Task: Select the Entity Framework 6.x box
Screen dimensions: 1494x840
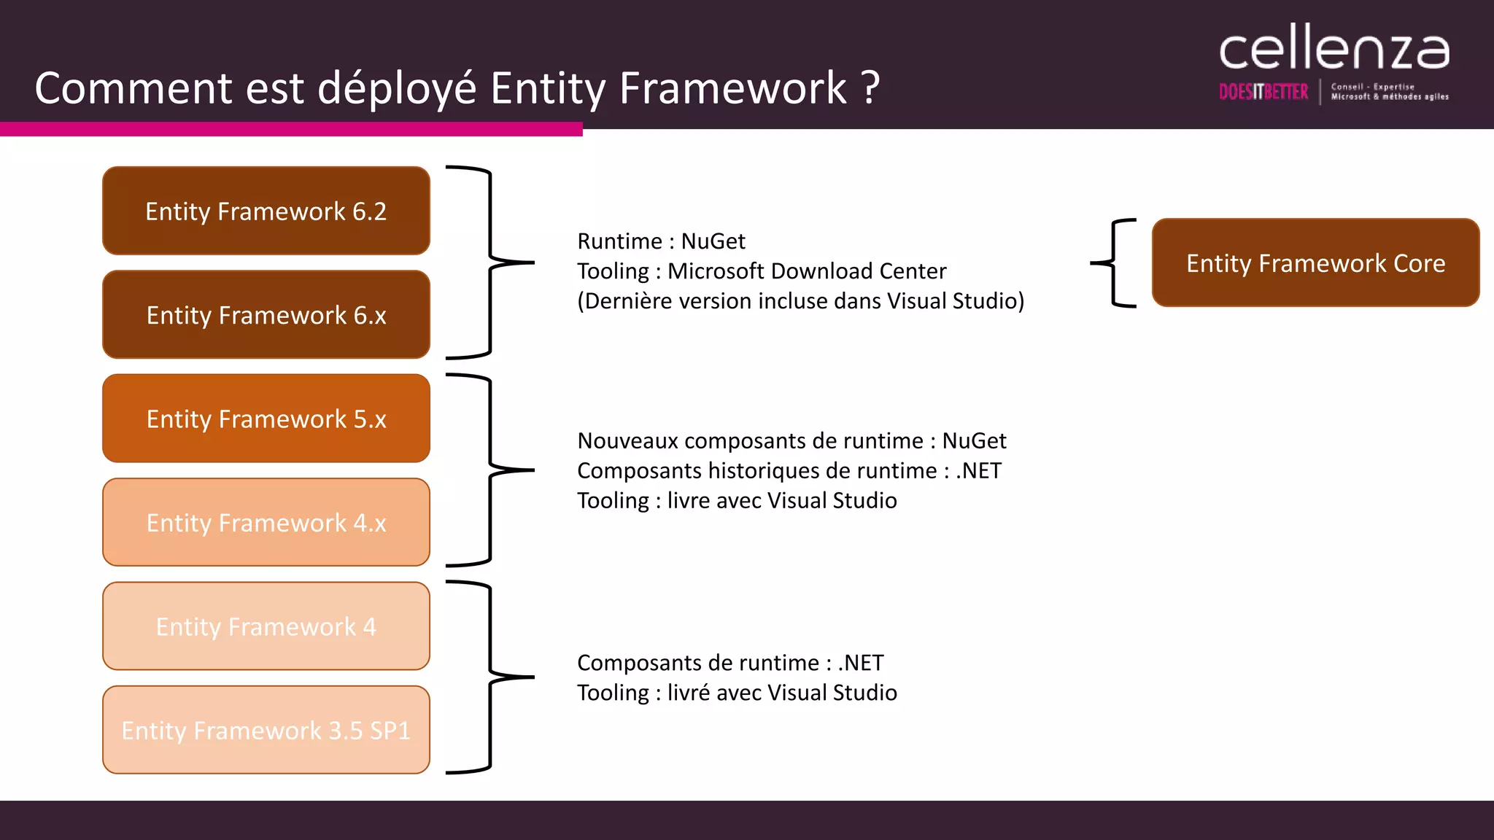Action: 266,315
